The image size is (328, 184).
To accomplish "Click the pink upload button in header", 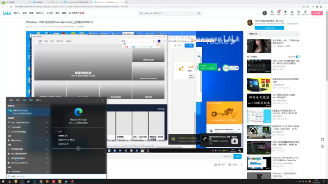I will (x=317, y=13).
